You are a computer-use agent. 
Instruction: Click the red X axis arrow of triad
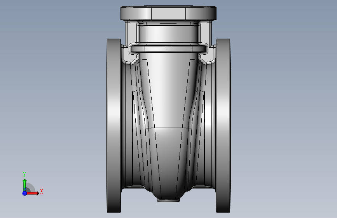[32, 193]
